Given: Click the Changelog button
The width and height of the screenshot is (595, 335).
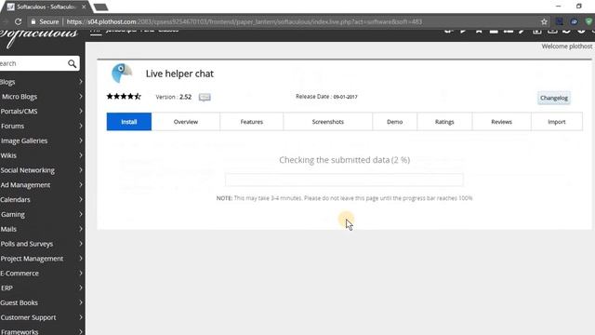Looking at the screenshot, I should pyautogui.click(x=554, y=98).
